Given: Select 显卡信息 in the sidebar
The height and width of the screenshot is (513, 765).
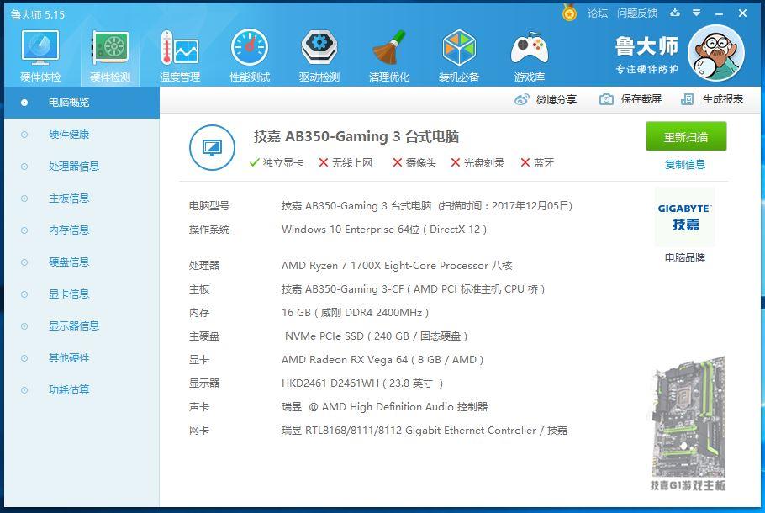Looking at the screenshot, I should 82,294.
